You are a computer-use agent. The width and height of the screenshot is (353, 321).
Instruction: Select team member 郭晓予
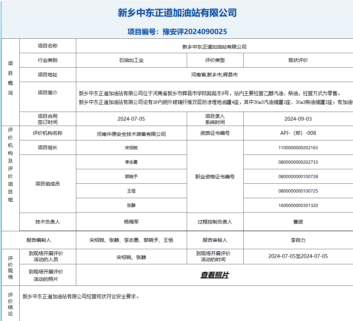(x=131, y=177)
